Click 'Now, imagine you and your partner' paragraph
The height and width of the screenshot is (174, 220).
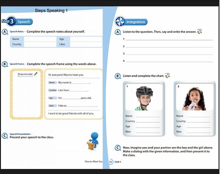pyautogui.click(x=168, y=151)
